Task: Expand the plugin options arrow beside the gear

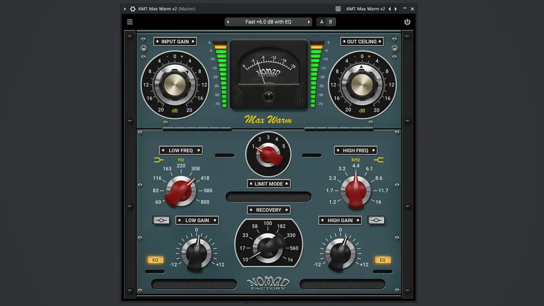Action: tap(125, 9)
